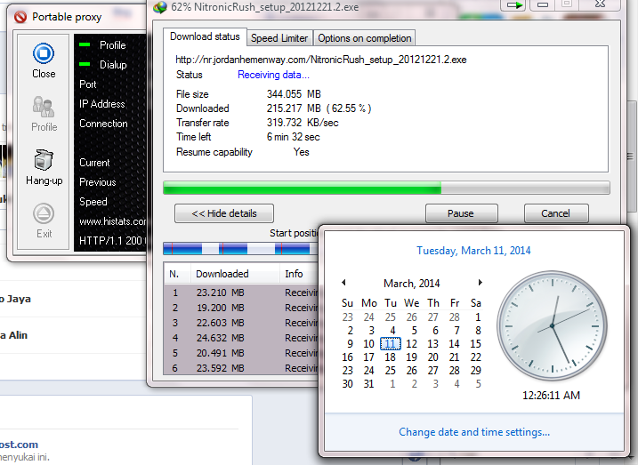Open Options on completion tab
The width and height of the screenshot is (638, 465).
(364, 38)
